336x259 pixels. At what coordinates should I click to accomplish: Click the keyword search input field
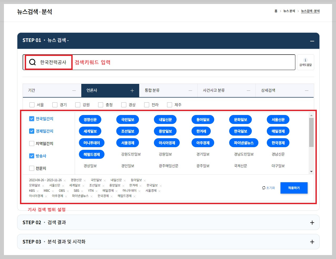(159, 62)
